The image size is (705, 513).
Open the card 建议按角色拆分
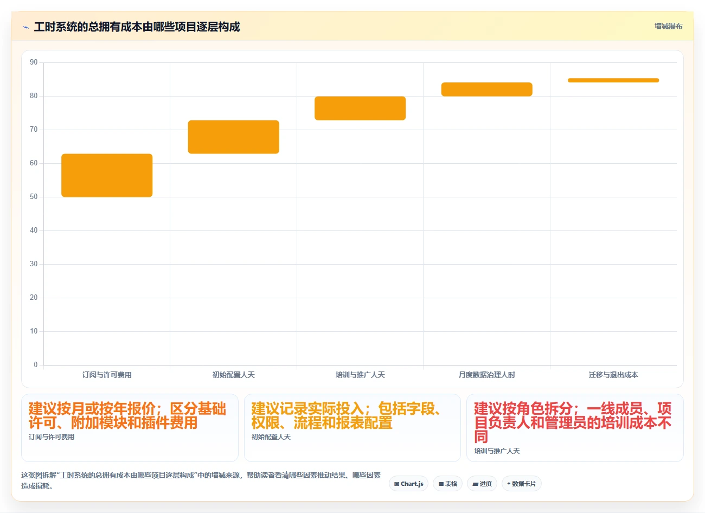[575, 428]
